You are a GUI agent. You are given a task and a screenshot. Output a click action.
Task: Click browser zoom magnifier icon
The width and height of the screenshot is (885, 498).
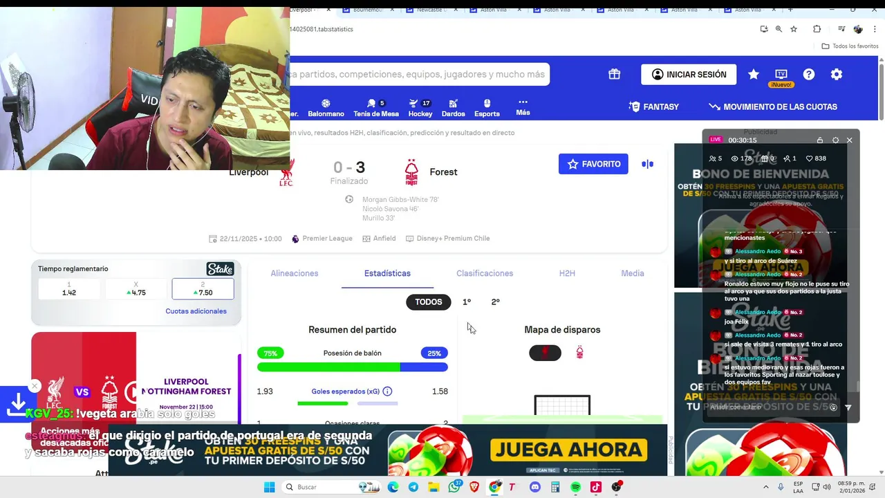tap(779, 29)
